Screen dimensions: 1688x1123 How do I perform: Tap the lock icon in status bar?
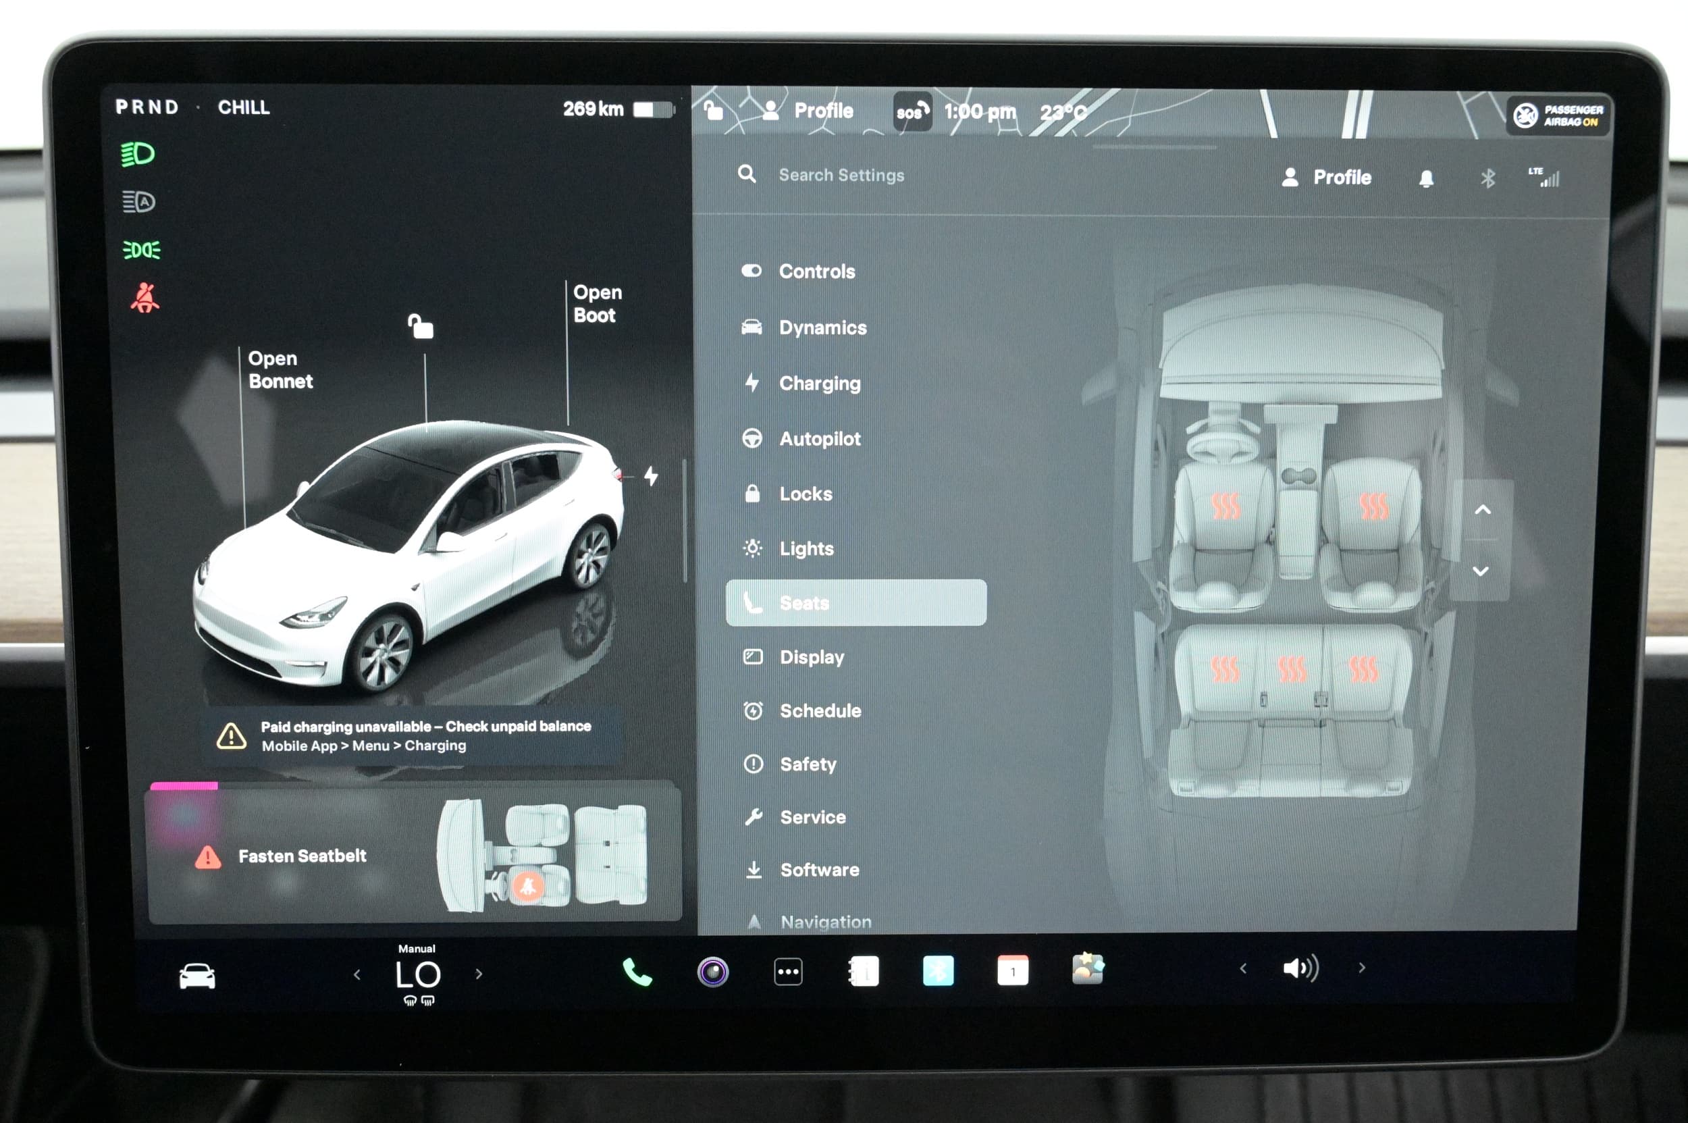[713, 110]
